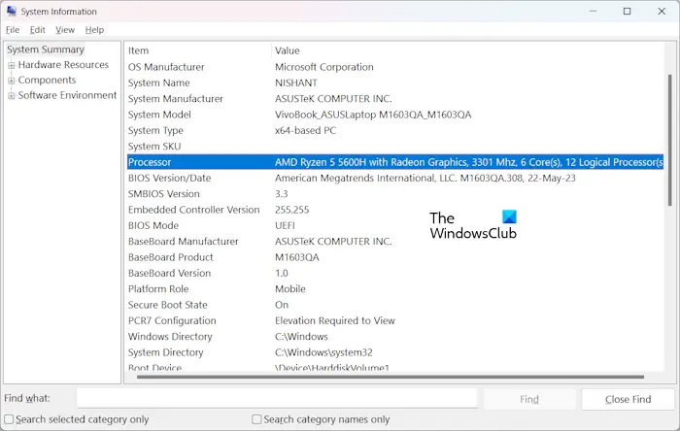Select System Summary in the tree

[46, 50]
